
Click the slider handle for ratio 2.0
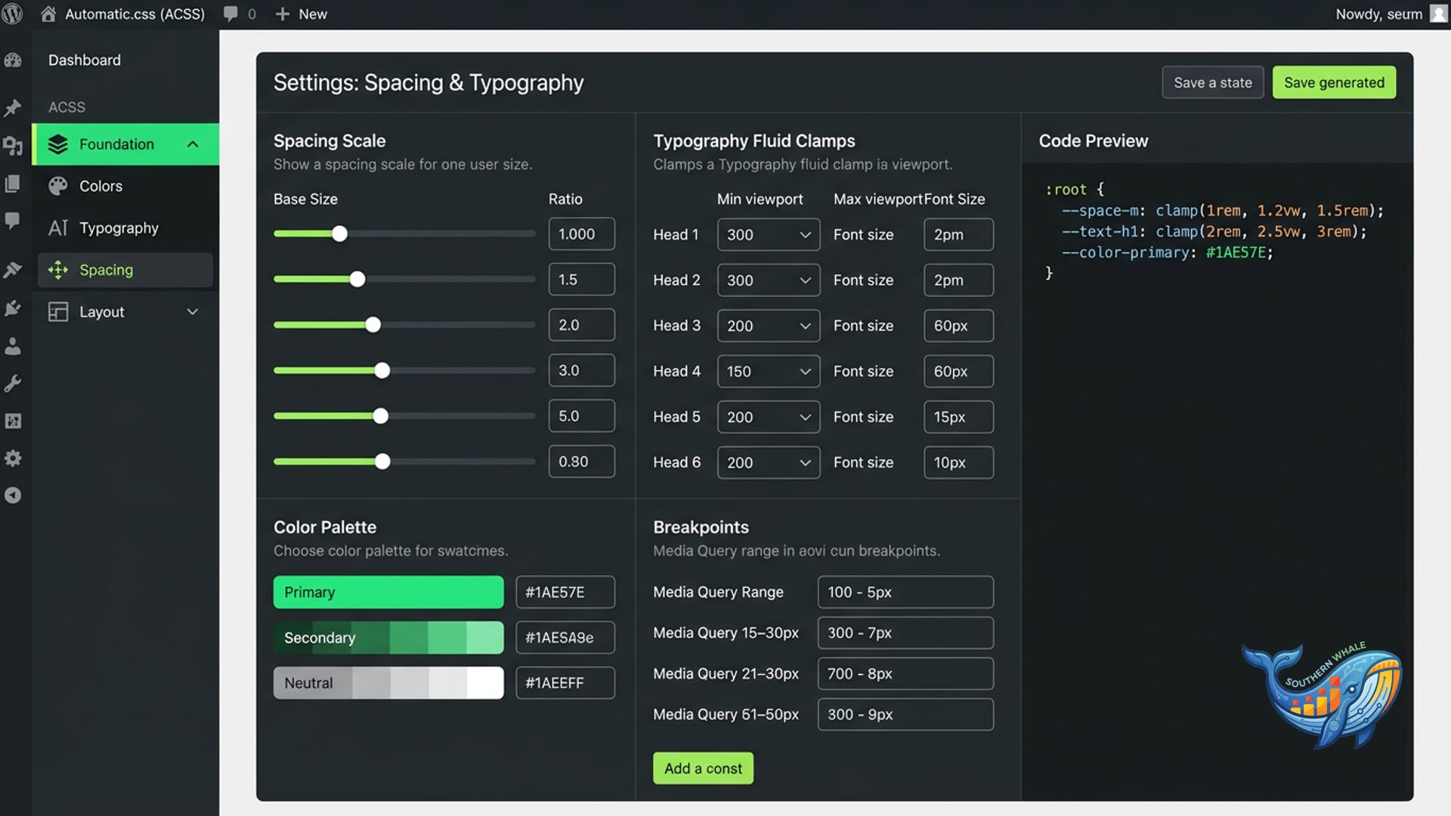373,325
